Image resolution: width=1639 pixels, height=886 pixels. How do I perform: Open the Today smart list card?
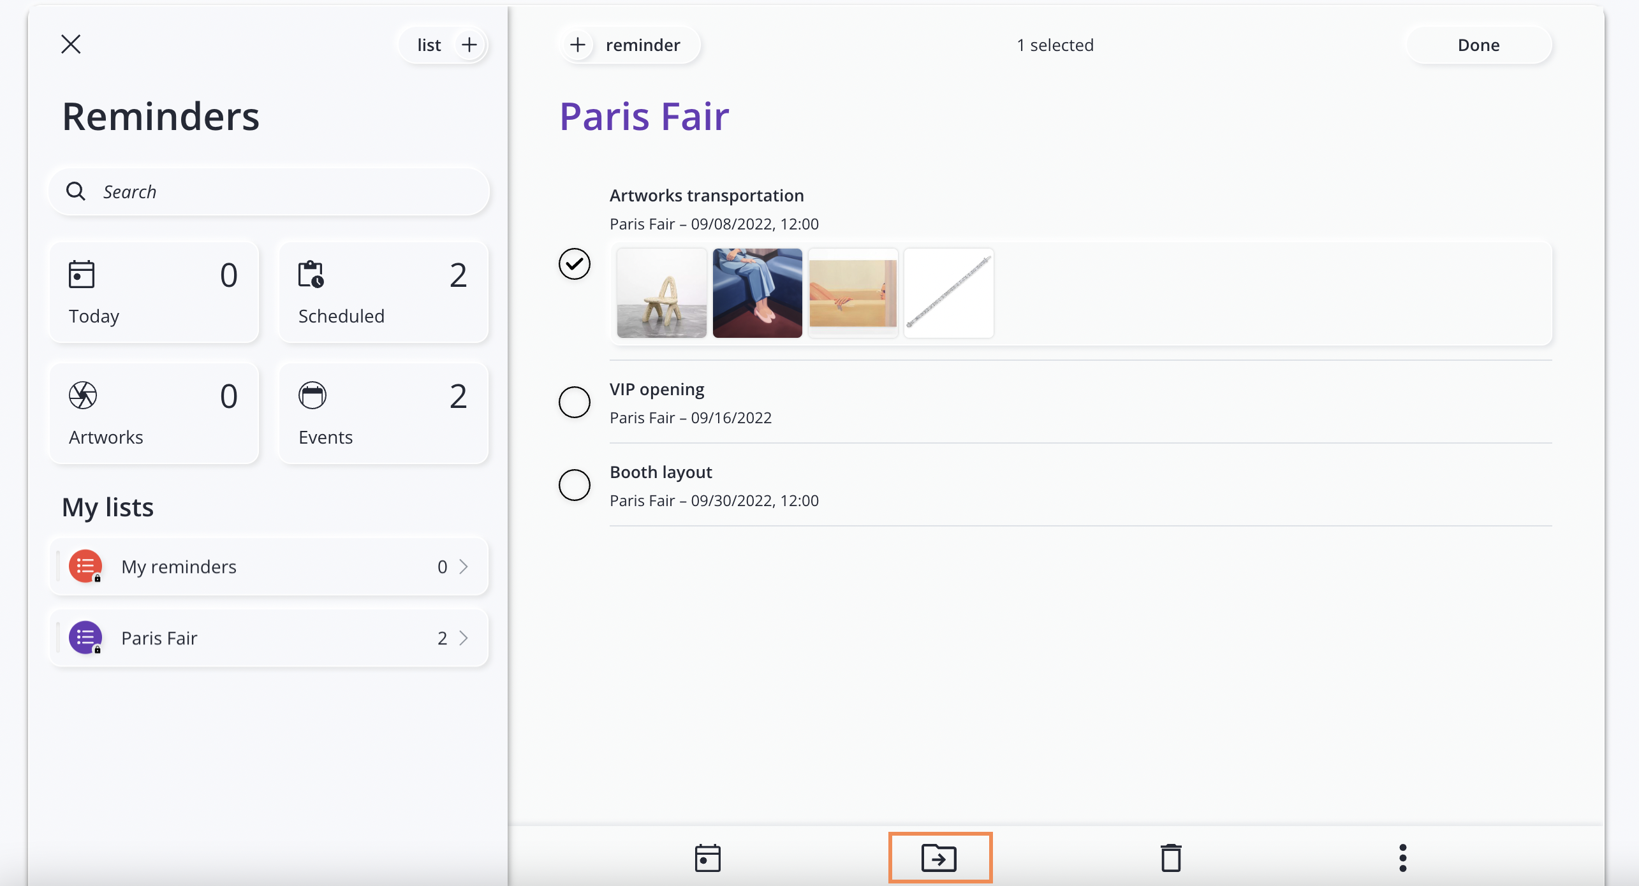tap(154, 292)
